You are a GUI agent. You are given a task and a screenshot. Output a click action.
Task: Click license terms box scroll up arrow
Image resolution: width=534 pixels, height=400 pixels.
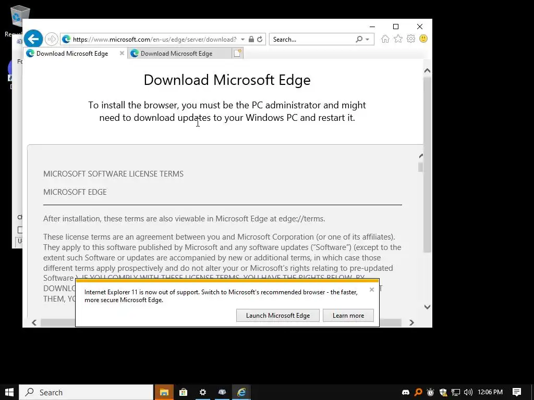click(x=421, y=156)
